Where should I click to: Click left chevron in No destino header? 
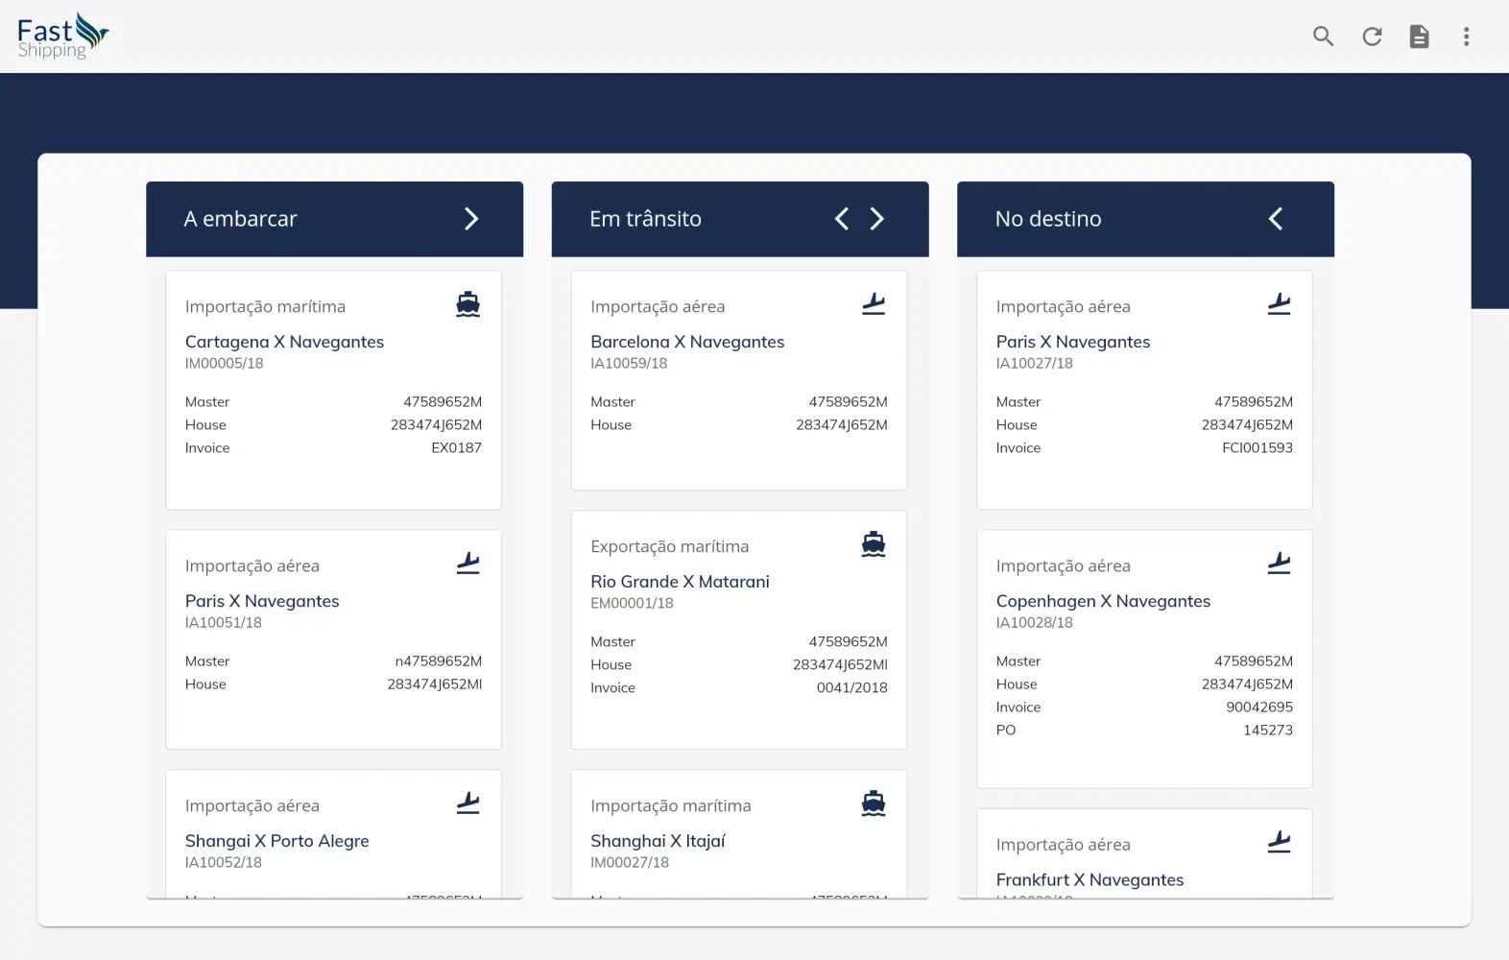point(1276,219)
